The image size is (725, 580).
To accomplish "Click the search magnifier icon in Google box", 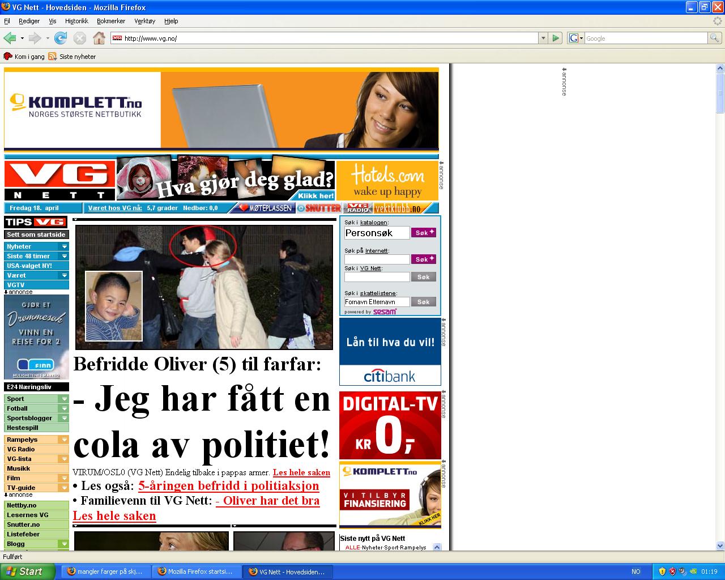I will coord(715,38).
